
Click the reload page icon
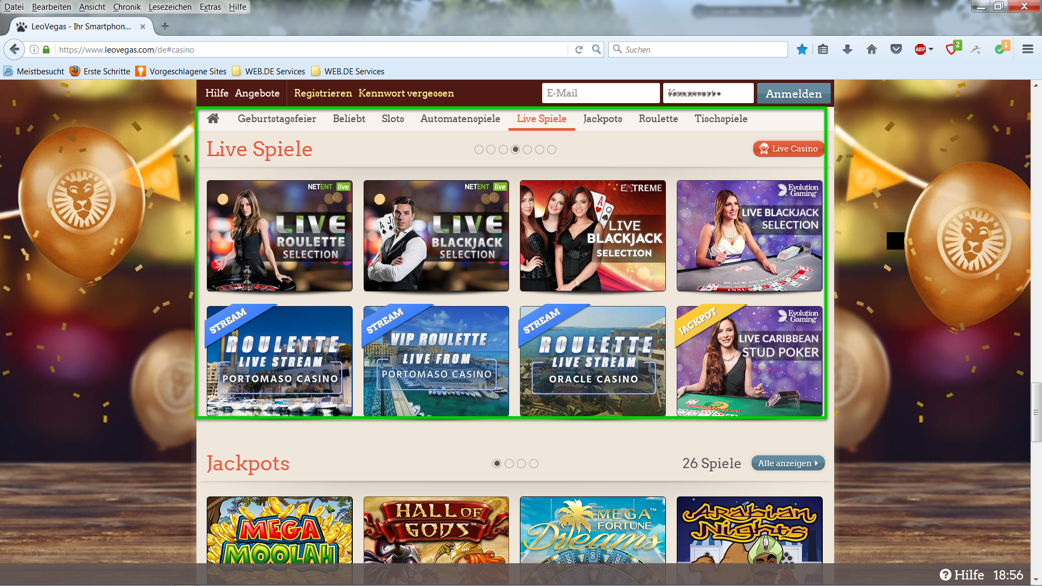pyautogui.click(x=579, y=49)
